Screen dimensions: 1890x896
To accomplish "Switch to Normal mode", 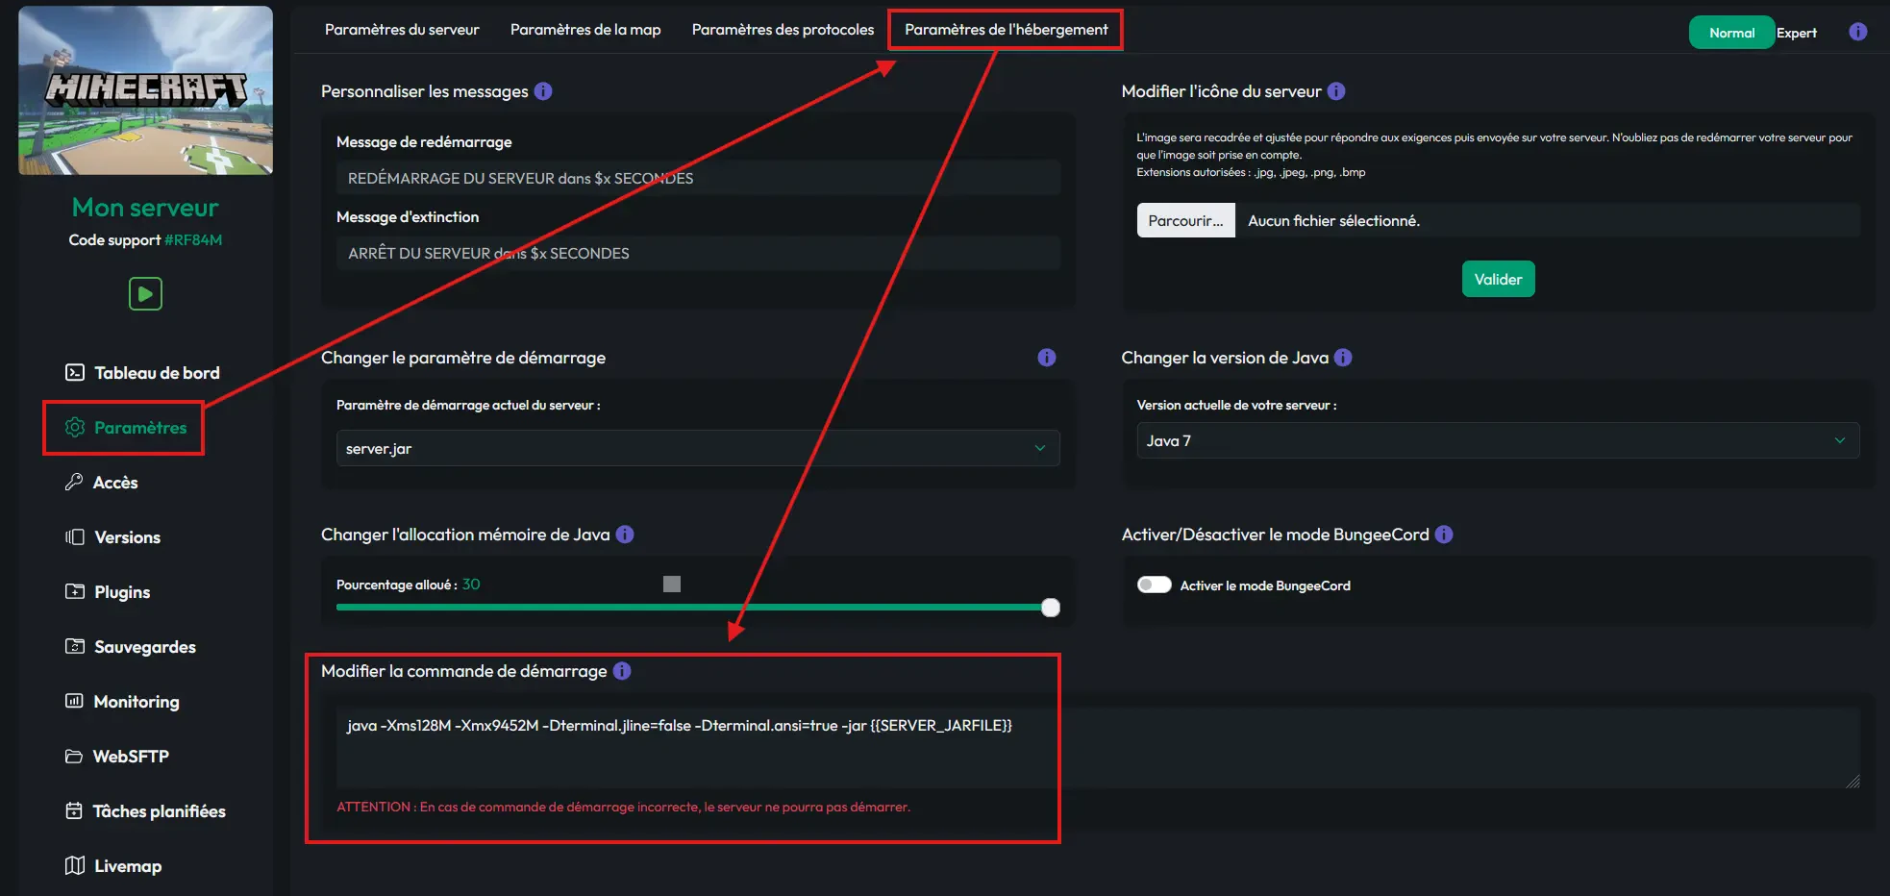I will tap(1731, 33).
